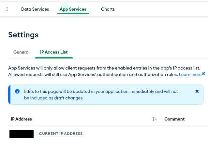
Task: Click the Settings page heading
Action: tap(23, 35)
